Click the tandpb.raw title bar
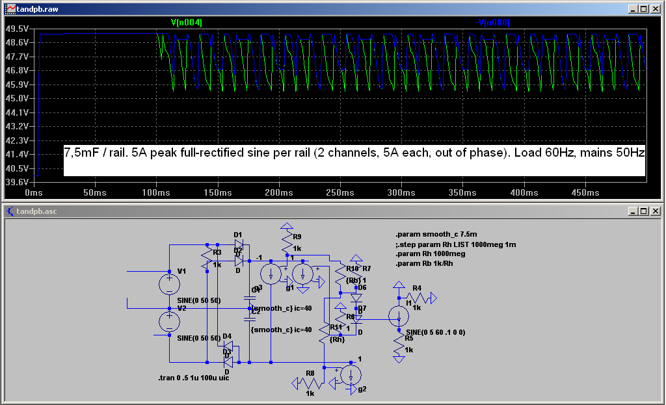Image resolution: width=666 pixels, height=405 pixels. pyautogui.click(x=333, y=9)
